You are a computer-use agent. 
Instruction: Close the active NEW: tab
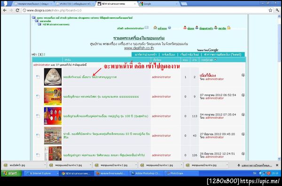pos(135,4)
